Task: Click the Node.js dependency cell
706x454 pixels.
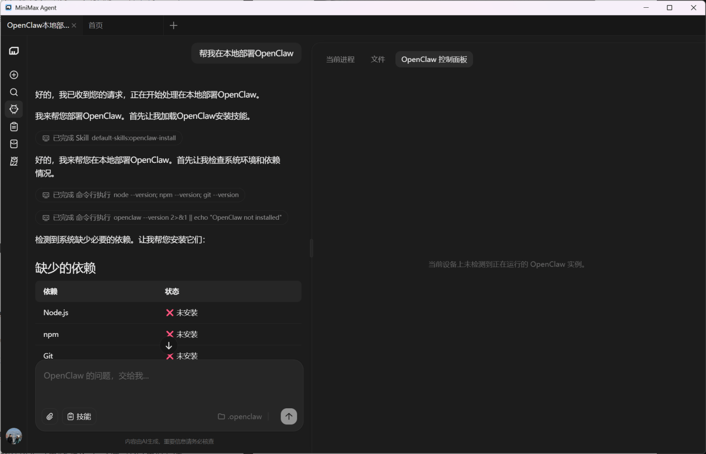Action: pos(56,313)
